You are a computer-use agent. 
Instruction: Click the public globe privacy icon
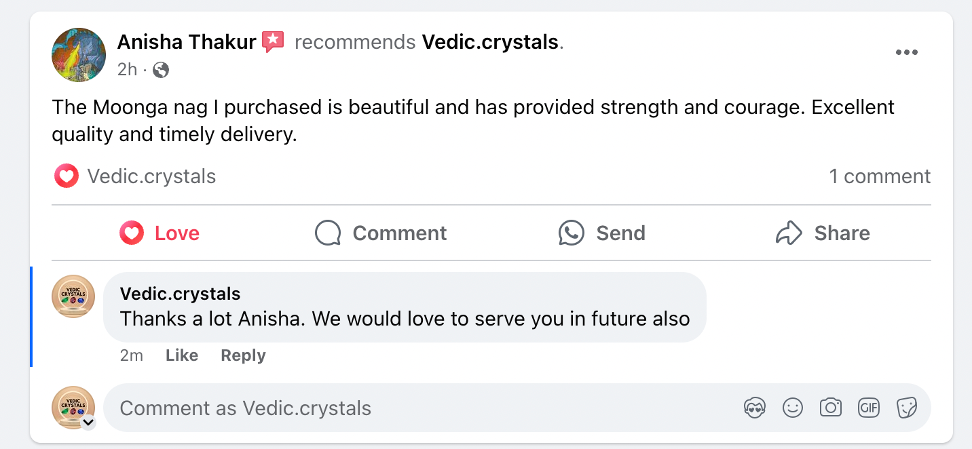point(161,69)
